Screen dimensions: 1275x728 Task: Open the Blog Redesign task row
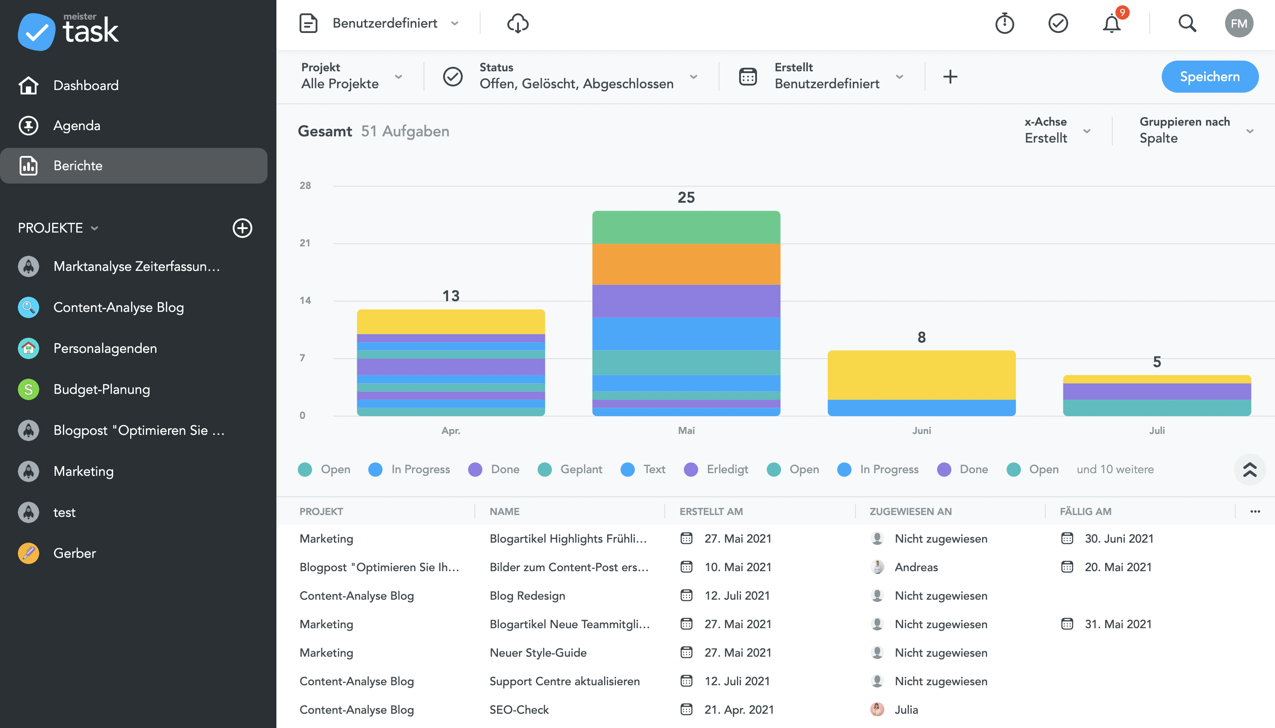[775, 596]
